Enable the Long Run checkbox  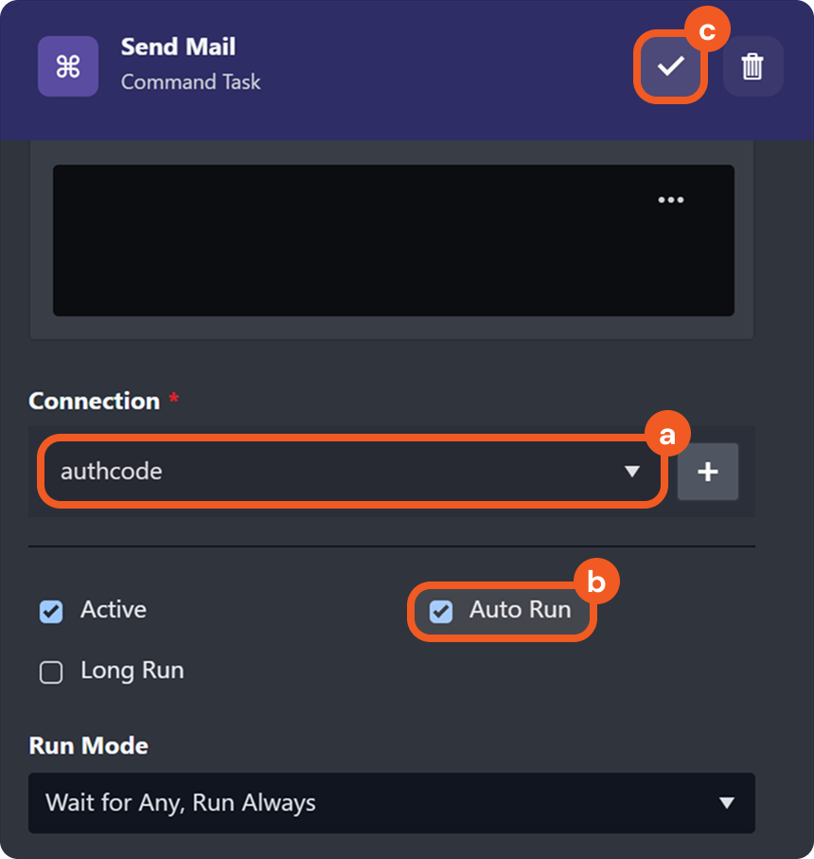(51, 672)
